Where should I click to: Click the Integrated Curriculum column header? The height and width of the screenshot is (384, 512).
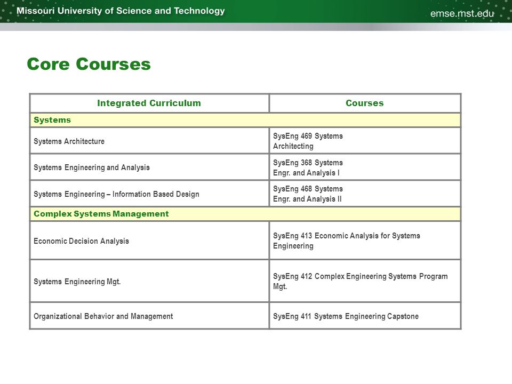(x=149, y=103)
